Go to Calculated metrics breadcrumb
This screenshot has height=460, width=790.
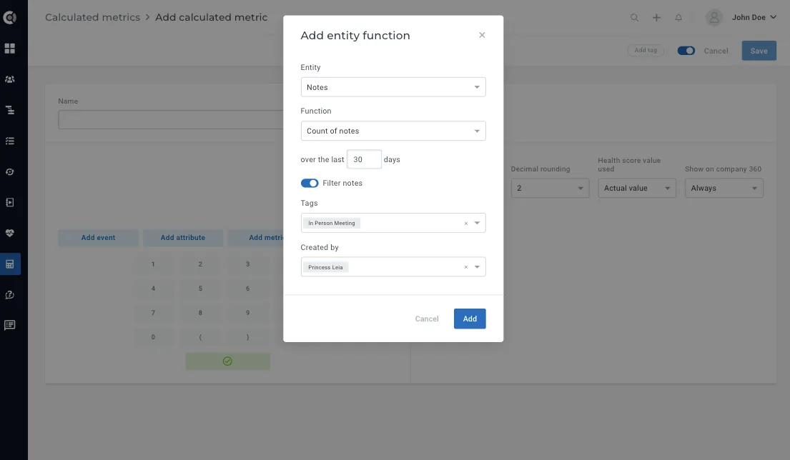pyautogui.click(x=93, y=17)
